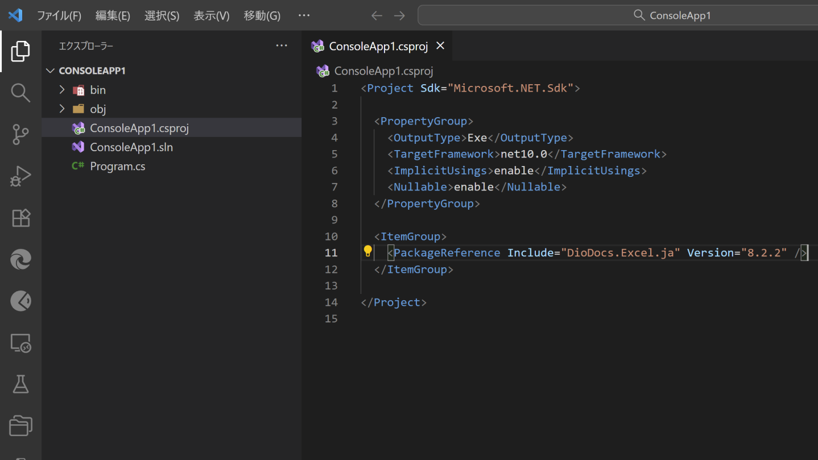Open the Source Control view
The image size is (818, 460).
point(20,135)
